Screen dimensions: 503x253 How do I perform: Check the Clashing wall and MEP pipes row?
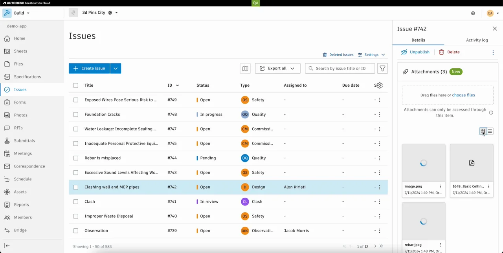click(x=76, y=187)
